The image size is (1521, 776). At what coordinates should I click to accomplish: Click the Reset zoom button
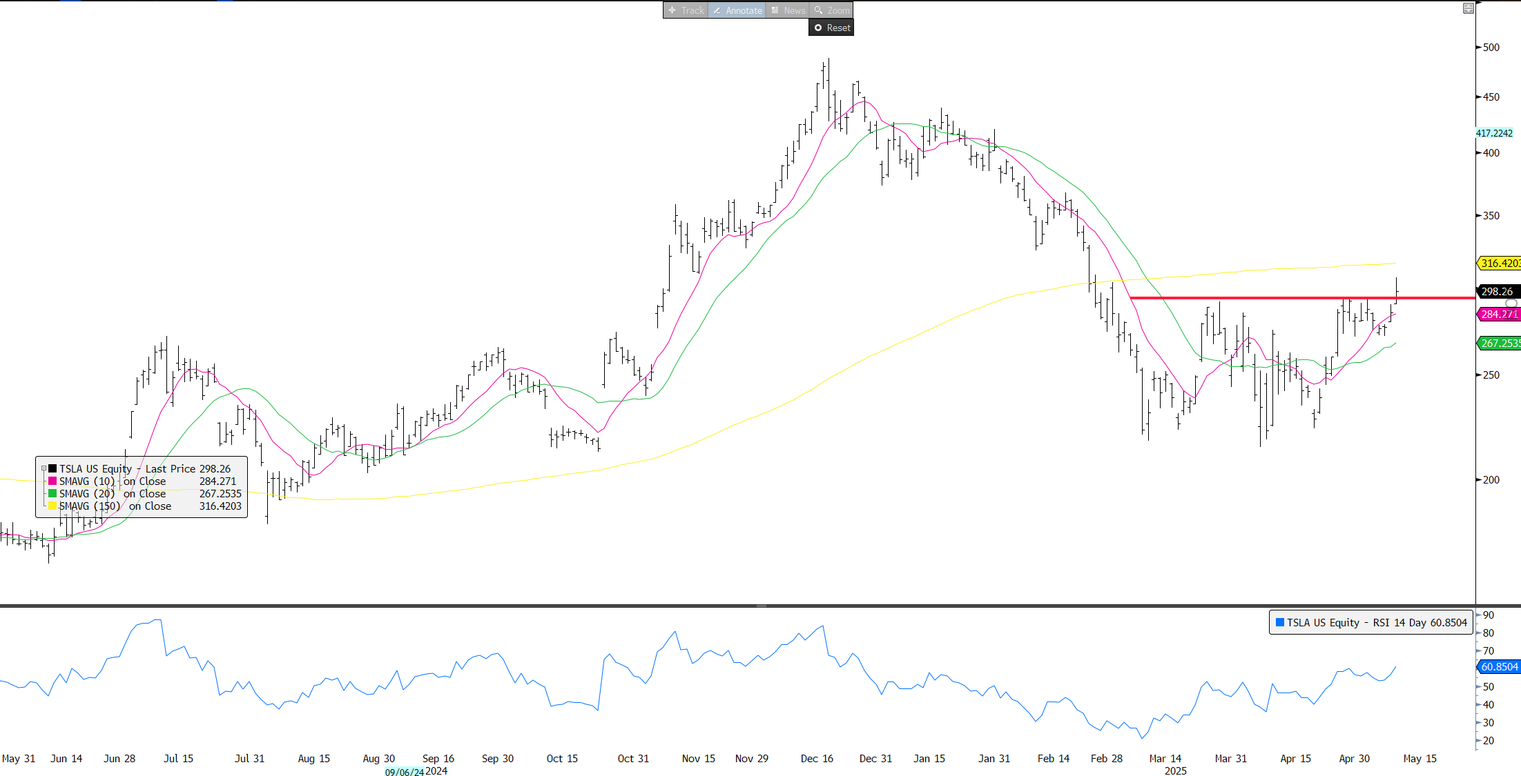coord(831,28)
